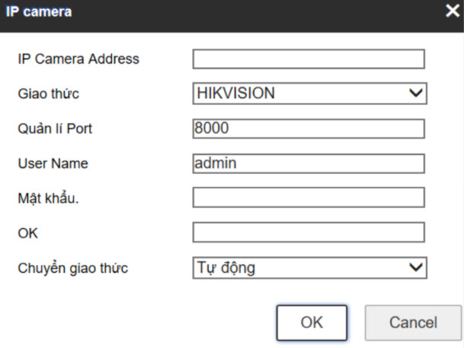Open the Giao thức HIKVISION dropdown

[x=301, y=93]
